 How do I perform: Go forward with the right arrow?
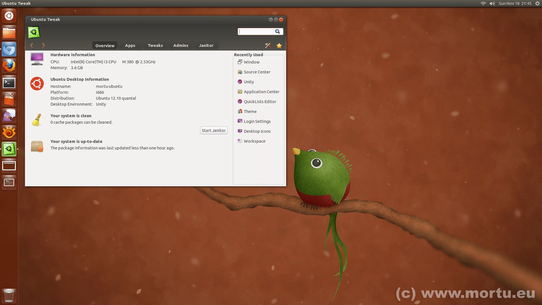pos(43,45)
